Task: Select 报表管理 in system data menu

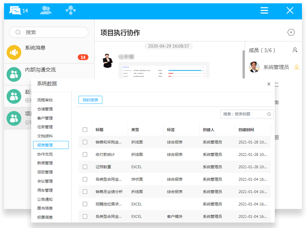Action: [51, 145]
